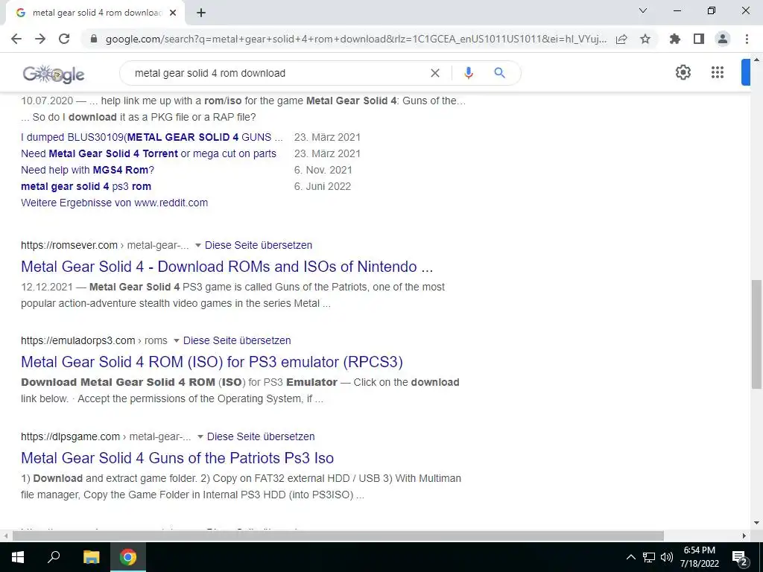Close the metal gear solid 4 tab

tap(173, 13)
